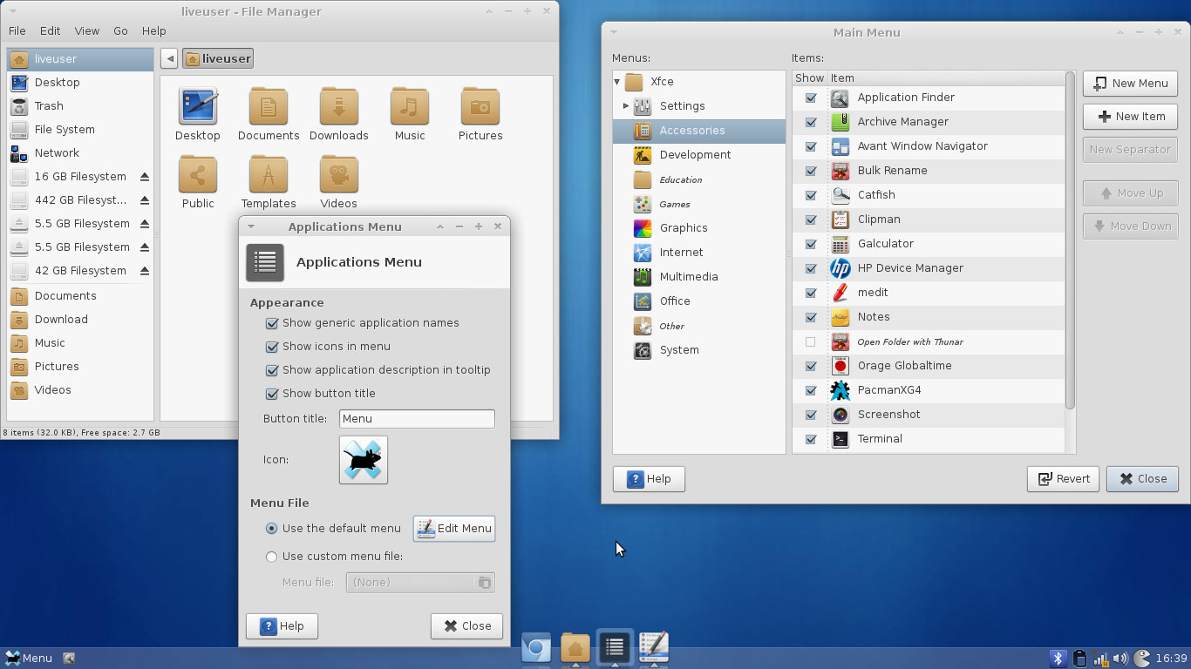Viewport: 1191px width, 669px height.
Task: Click the New Item button
Action: [x=1130, y=117]
